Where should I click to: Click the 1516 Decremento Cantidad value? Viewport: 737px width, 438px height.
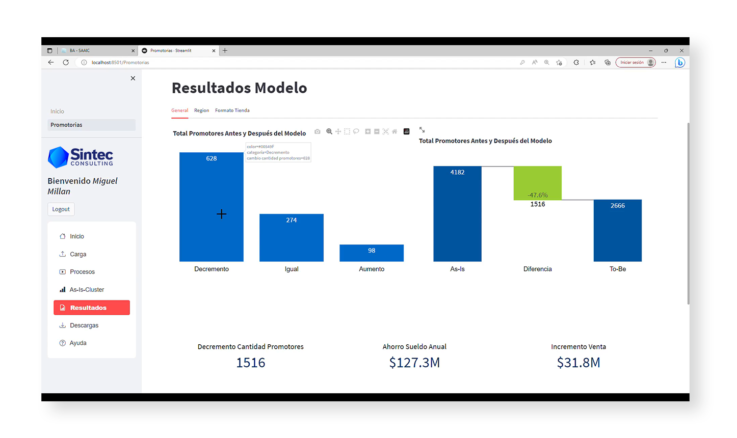pos(251,363)
